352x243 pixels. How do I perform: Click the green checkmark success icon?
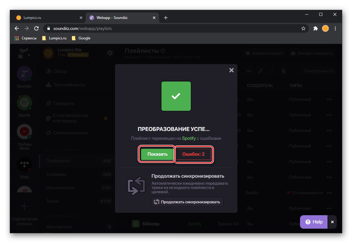176,96
